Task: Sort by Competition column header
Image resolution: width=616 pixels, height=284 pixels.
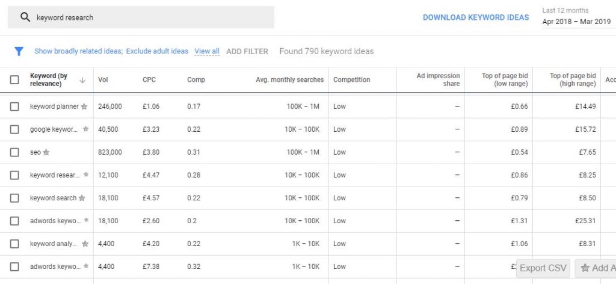Action: tap(351, 80)
